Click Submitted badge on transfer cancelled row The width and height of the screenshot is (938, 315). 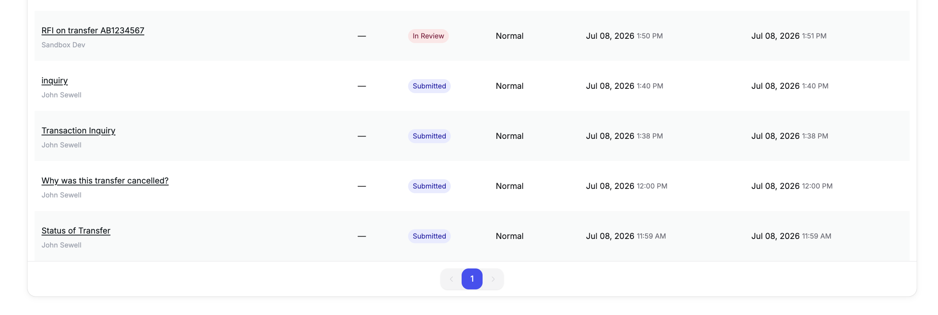point(429,186)
